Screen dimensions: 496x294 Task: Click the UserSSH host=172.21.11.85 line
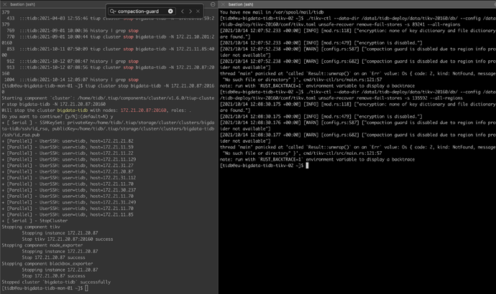(68, 215)
